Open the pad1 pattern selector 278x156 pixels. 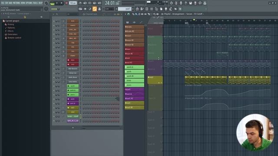pyautogui.click(x=125, y=9)
